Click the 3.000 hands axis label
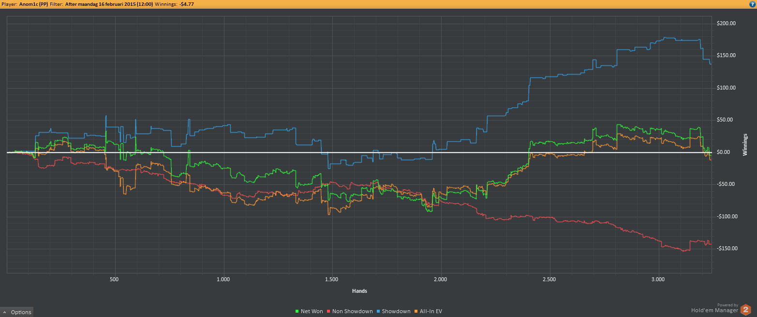This screenshot has height=317, width=757. (658, 280)
